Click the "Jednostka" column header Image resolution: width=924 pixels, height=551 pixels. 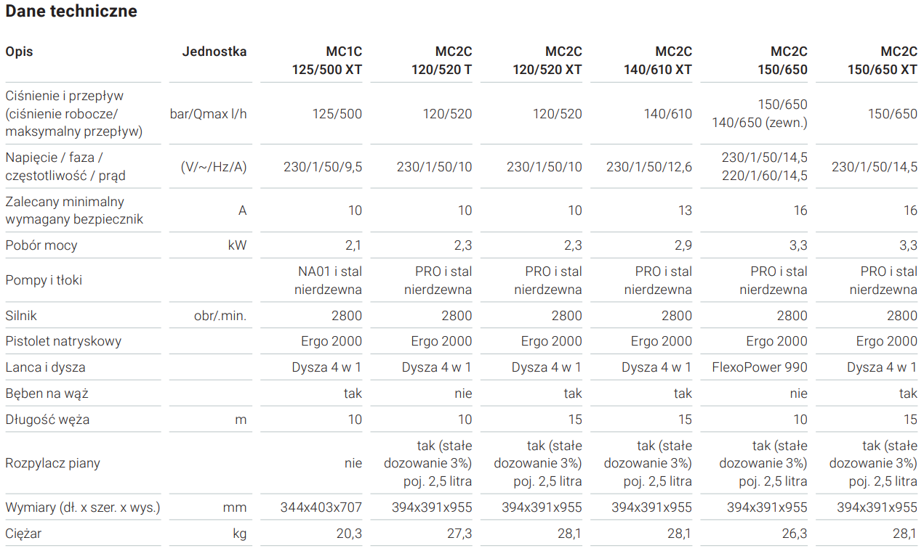coord(214,52)
